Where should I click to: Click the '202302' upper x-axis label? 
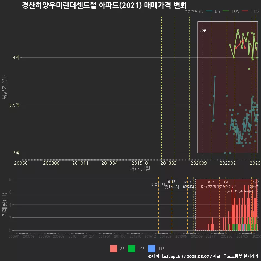(x=228, y=163)
